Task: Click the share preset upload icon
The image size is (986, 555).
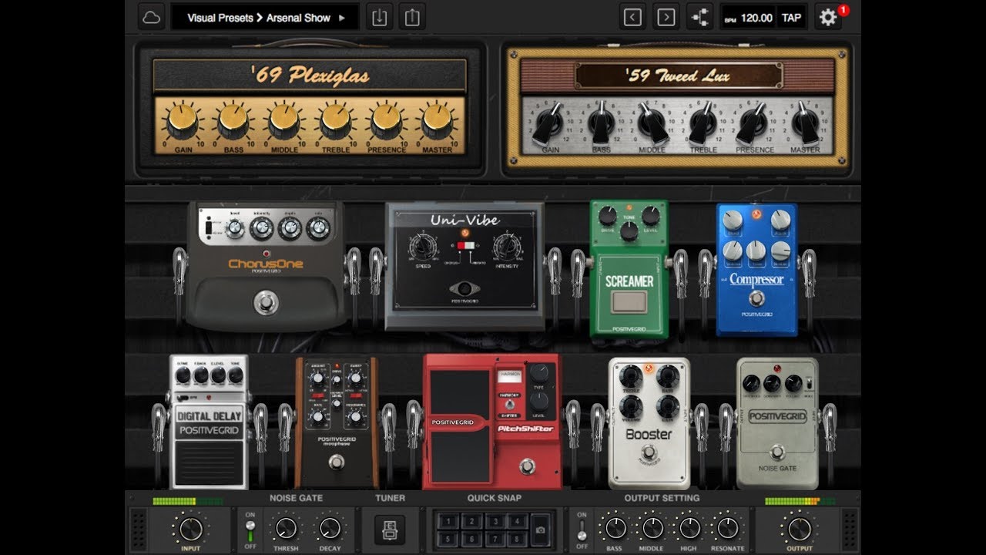Action: (412, 17)
